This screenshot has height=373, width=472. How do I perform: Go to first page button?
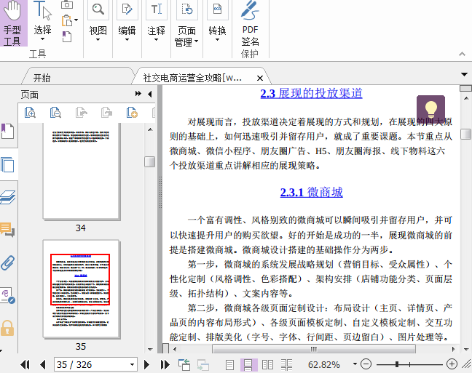tap(25, 365)
